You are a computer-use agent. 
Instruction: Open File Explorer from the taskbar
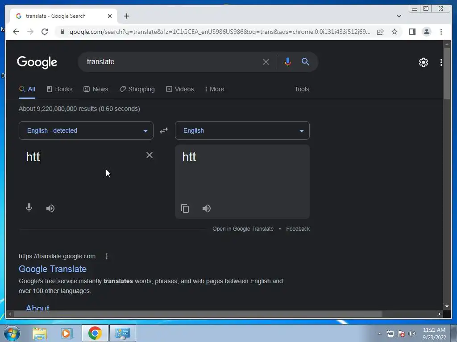[40, 333]
